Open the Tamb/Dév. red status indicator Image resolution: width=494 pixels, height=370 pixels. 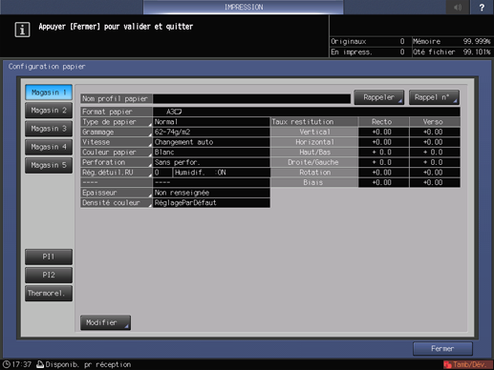point(467,364)
